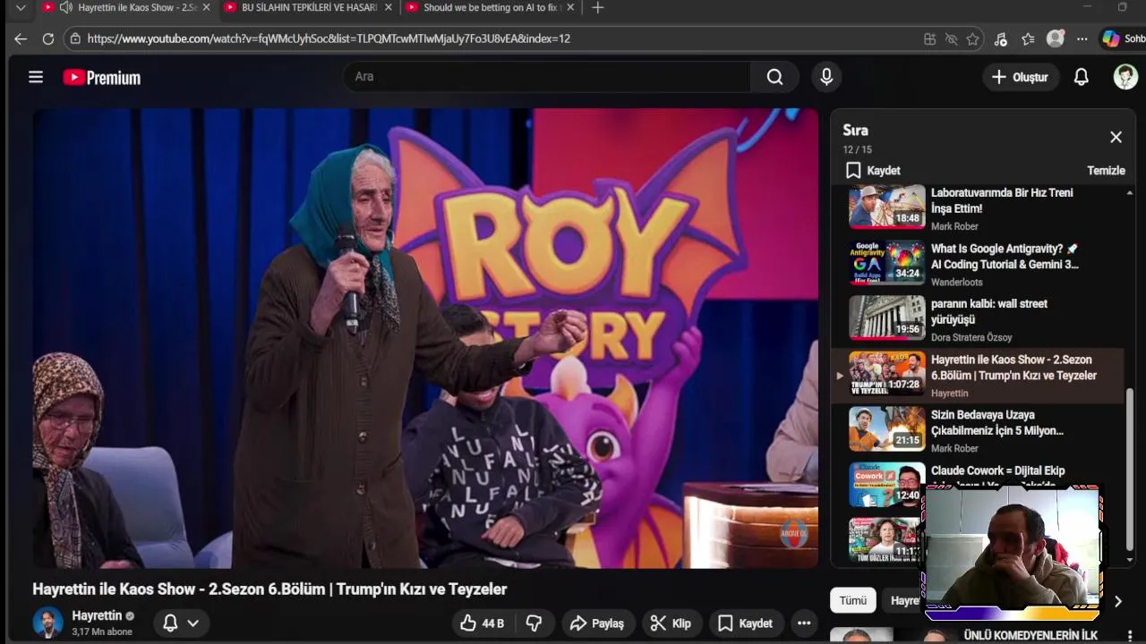The height and width of the screenshot is (644, 1146).
Task: Open the Copilot Sohbet button
Action: [x=1124, y=38]
